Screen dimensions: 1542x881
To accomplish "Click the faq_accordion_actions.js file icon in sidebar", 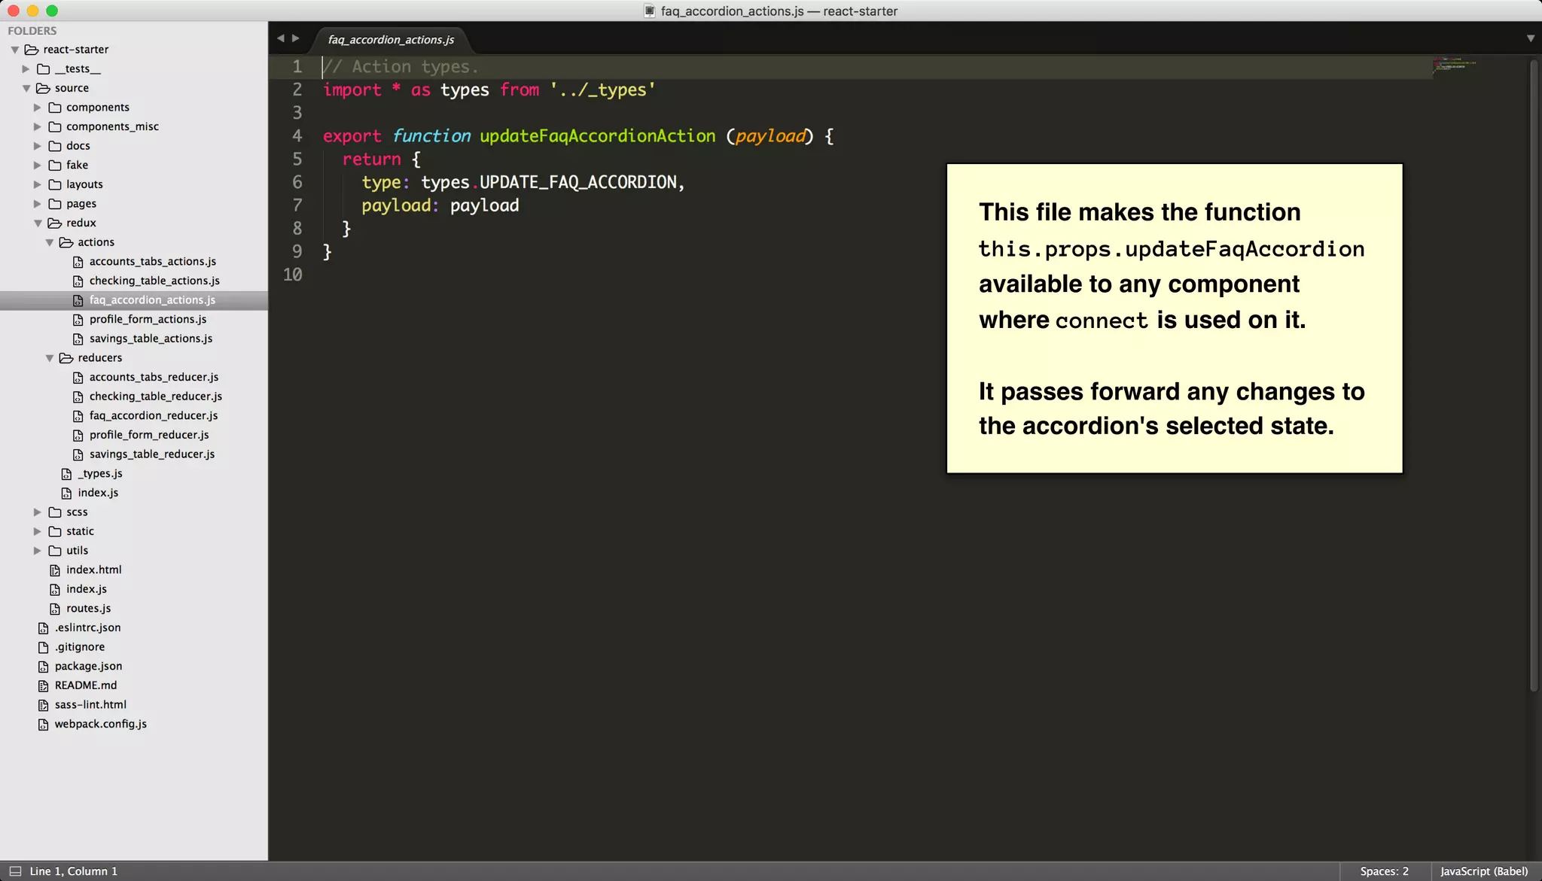I will 78,300.
